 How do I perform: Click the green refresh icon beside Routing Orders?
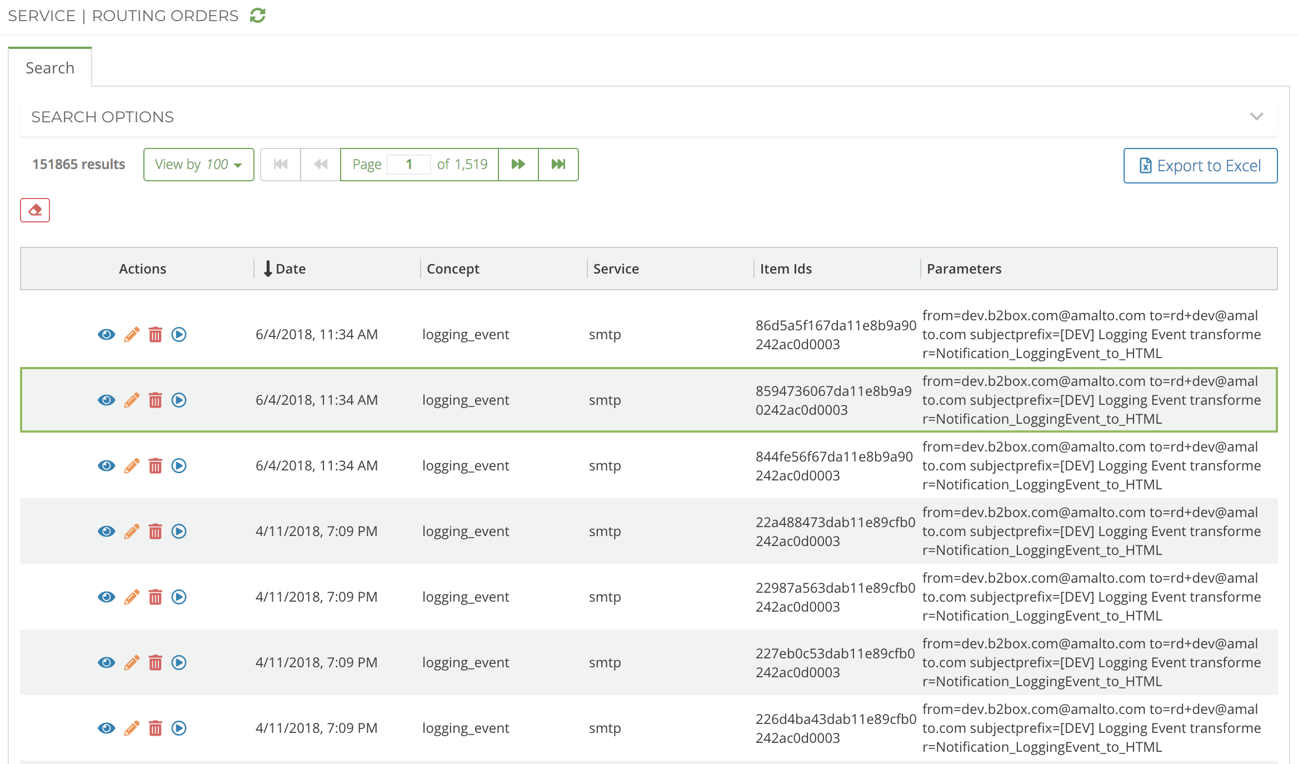[x=257, y=16]
